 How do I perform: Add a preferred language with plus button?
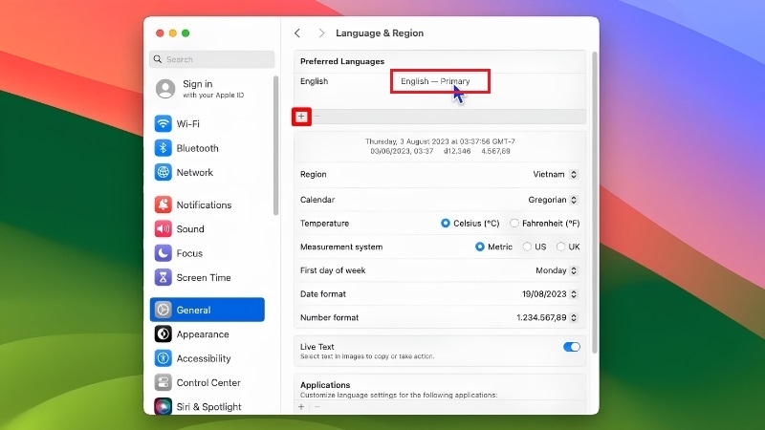coord(301,117)
